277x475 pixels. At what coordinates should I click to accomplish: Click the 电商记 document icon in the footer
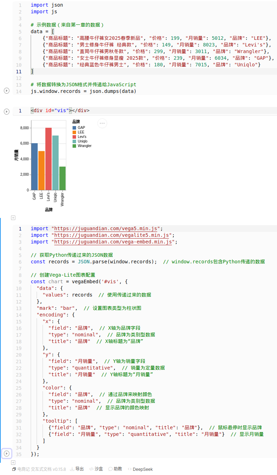pos(14,469)
